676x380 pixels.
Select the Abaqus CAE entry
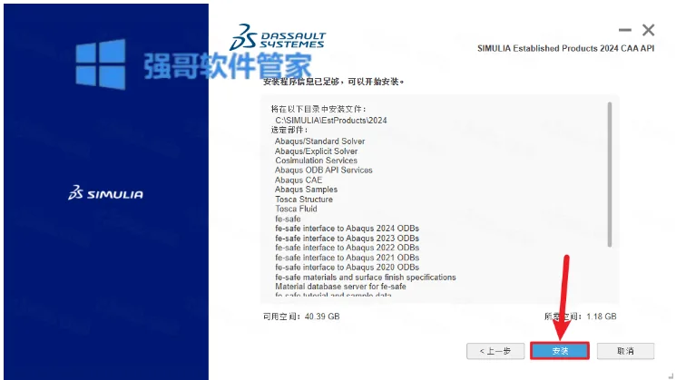point(299,180)
